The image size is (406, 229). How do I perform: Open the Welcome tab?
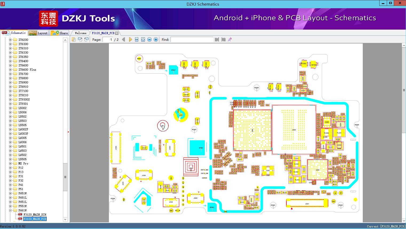coord(81,33)
